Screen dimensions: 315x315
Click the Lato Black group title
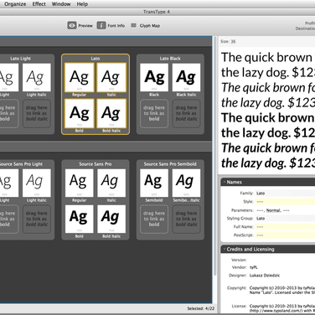tap(170, 59)
